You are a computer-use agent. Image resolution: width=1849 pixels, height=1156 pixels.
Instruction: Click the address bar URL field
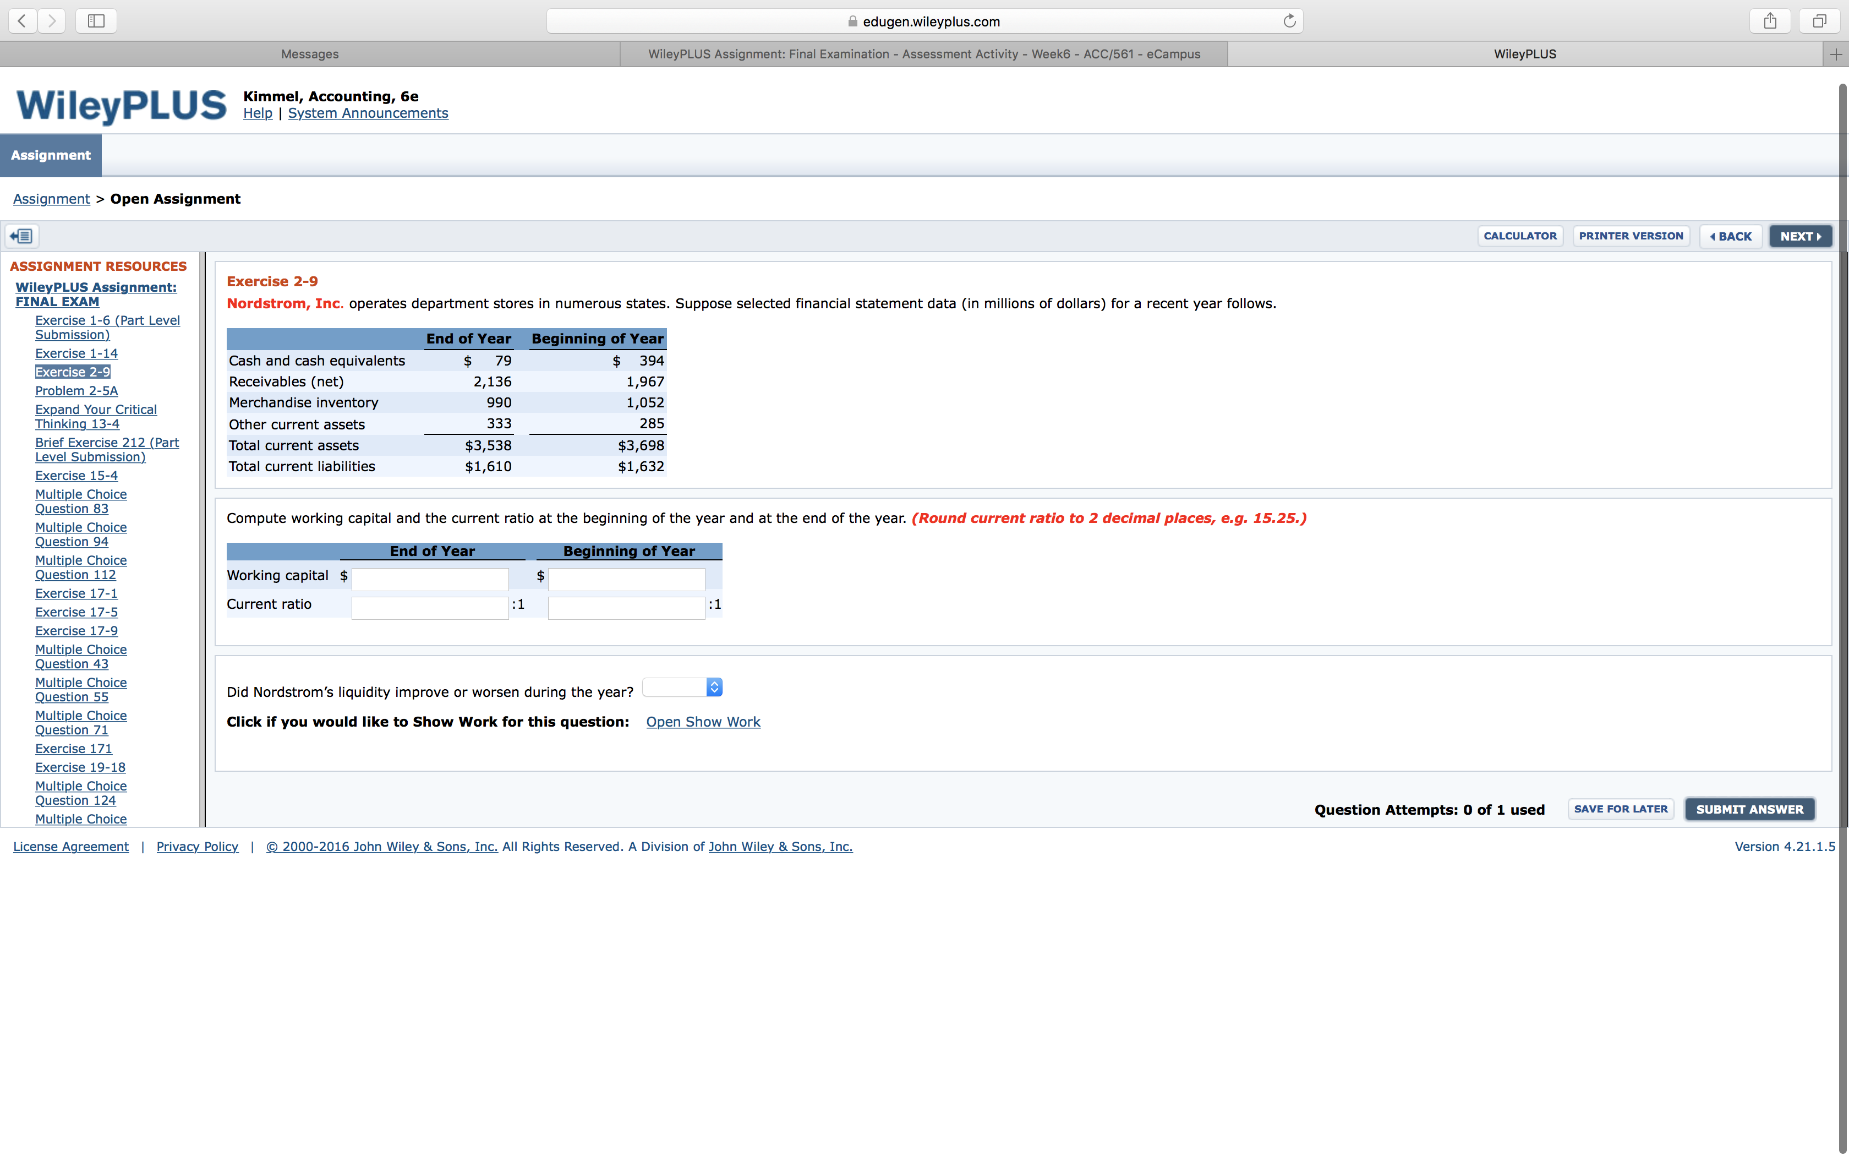pos(925,21)
